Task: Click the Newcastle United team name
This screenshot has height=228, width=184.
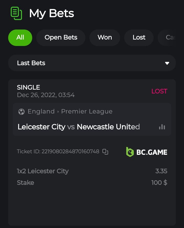Action: [108, 127]
